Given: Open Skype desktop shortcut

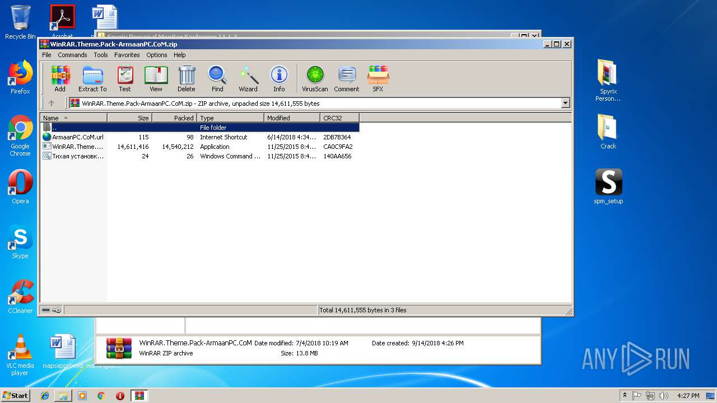Looking at the screenshot, I should [x=20, y=242].
